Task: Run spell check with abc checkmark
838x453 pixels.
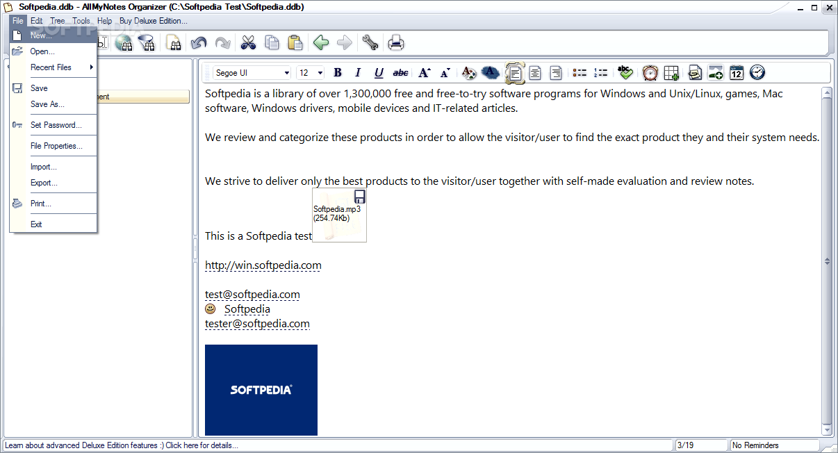Action: 625,72
